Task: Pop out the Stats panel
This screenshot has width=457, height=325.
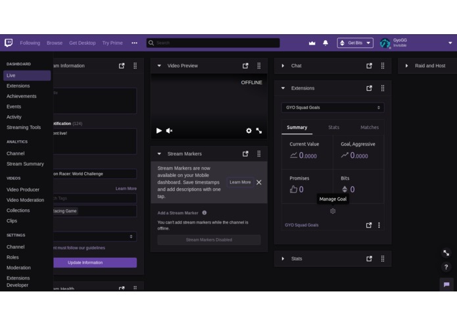Action: coord(369,259)
